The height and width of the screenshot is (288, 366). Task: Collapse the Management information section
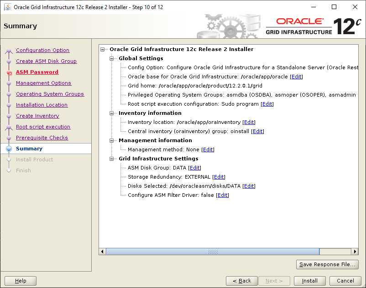pyautogui.click(x=112, y=140)
